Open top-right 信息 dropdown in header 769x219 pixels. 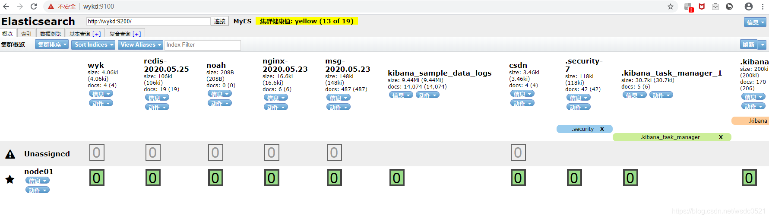point(755,22)
